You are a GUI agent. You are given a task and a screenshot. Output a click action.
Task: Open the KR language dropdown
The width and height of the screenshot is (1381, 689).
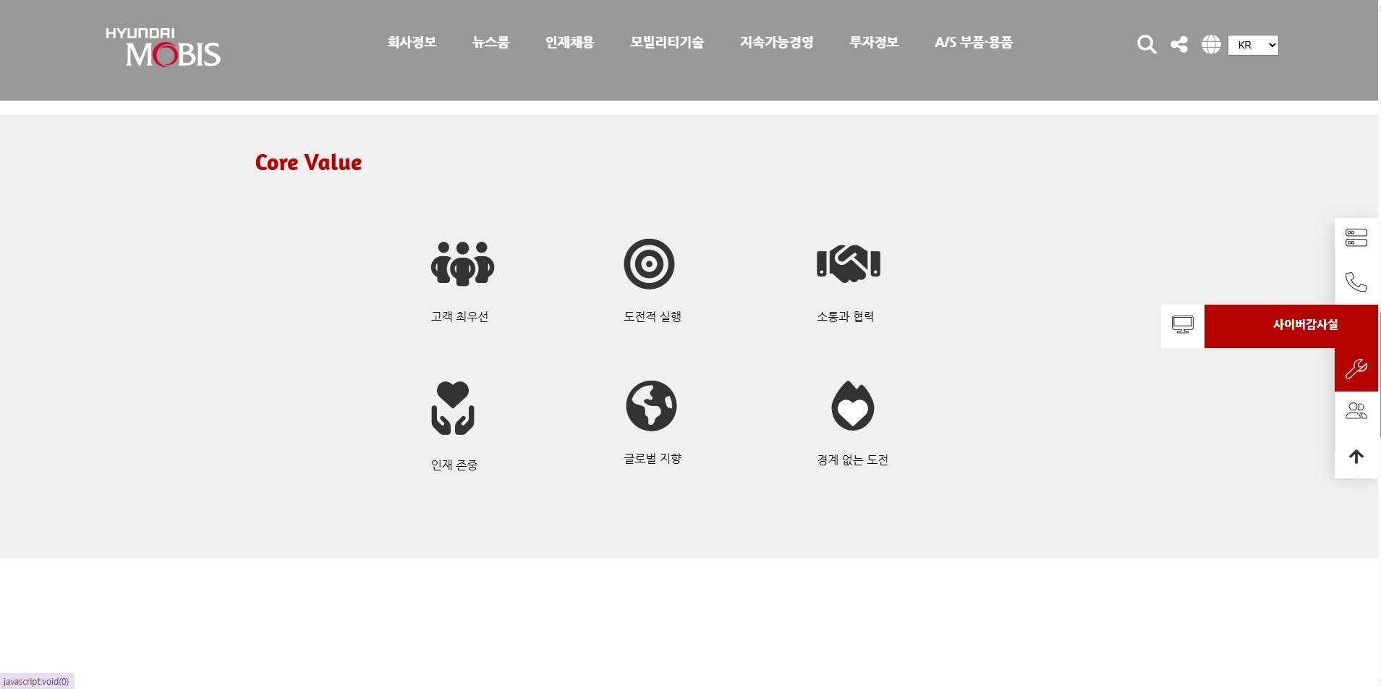(x=1252, y=44)
